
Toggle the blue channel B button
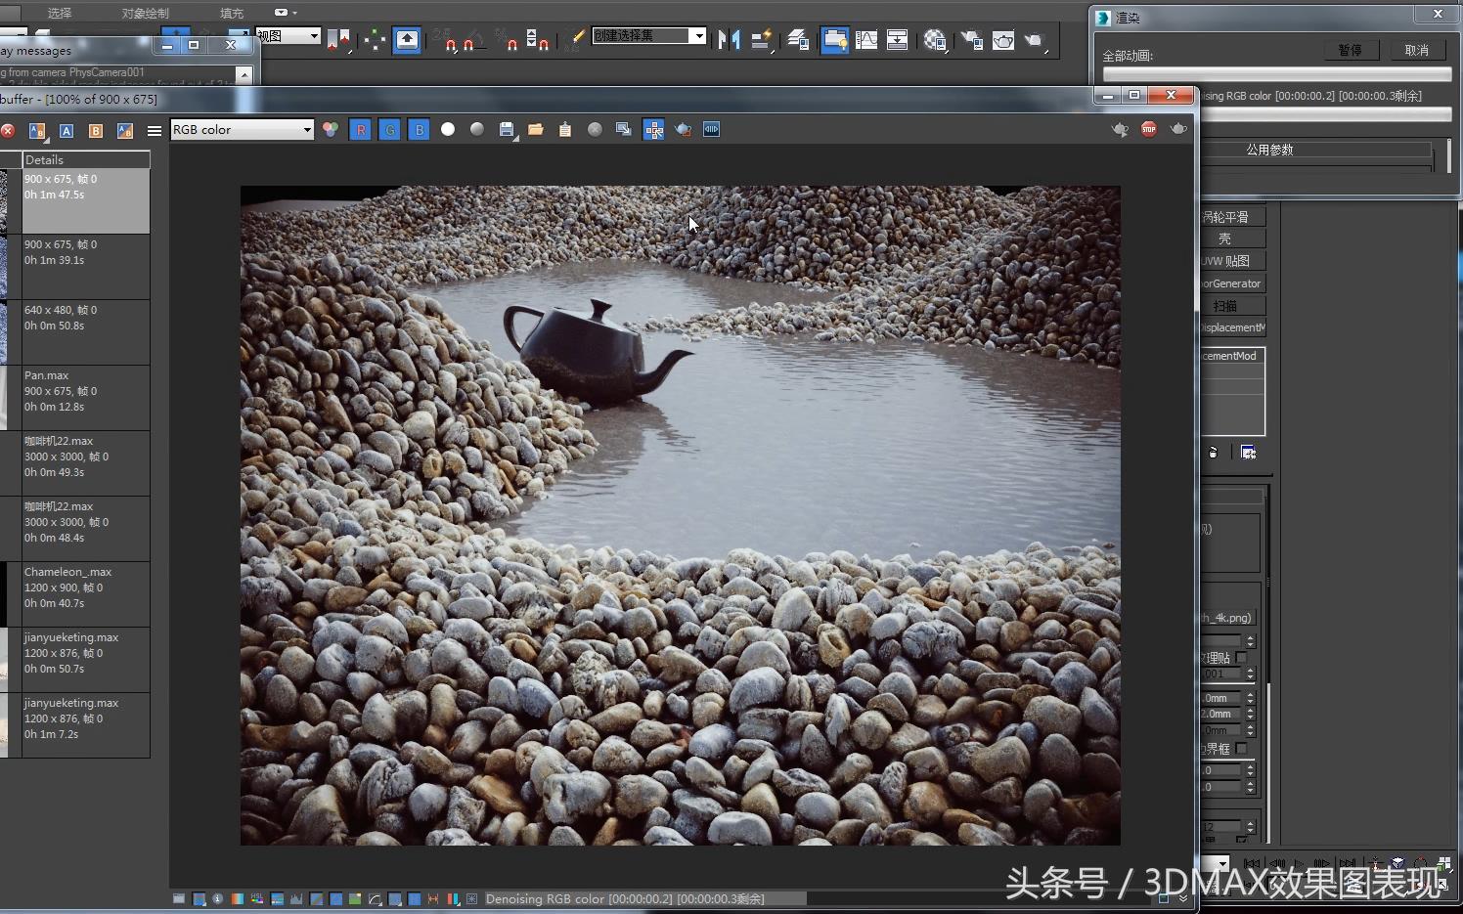click(x=419, y=130)
